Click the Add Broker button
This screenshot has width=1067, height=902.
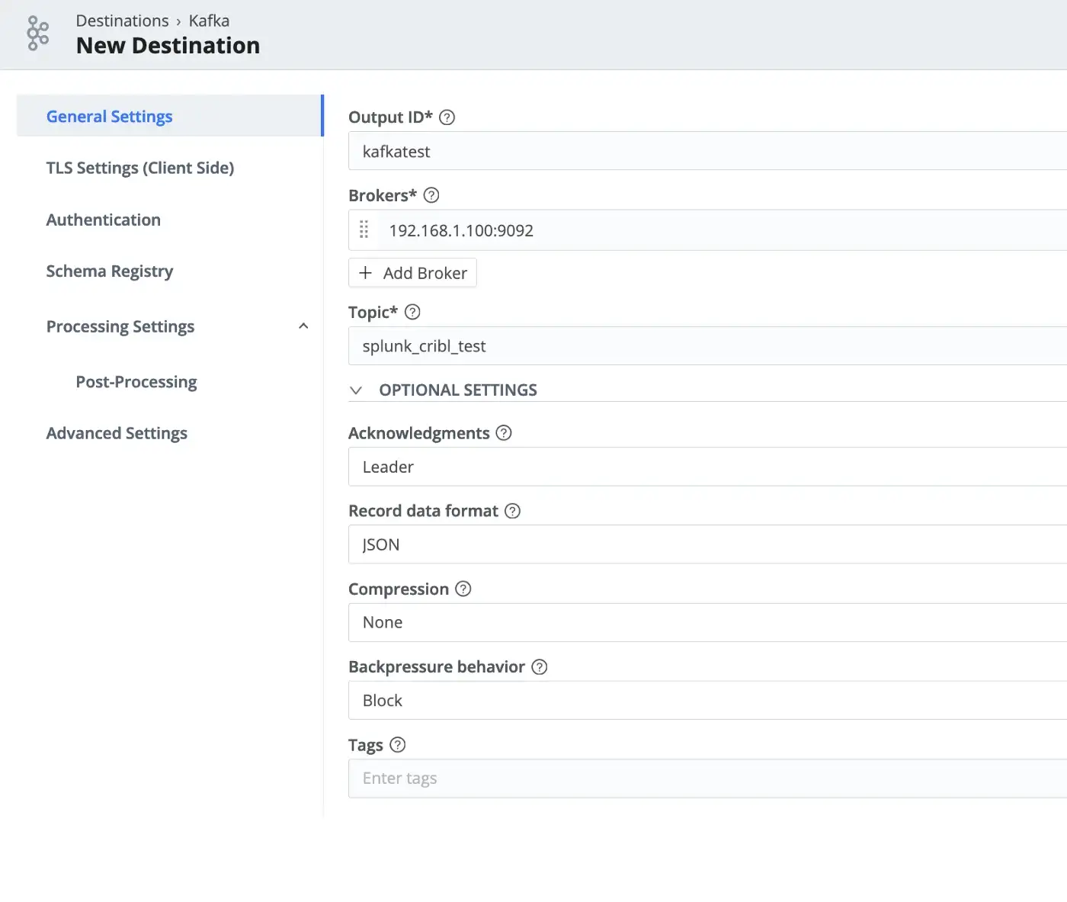coord(412,273)
